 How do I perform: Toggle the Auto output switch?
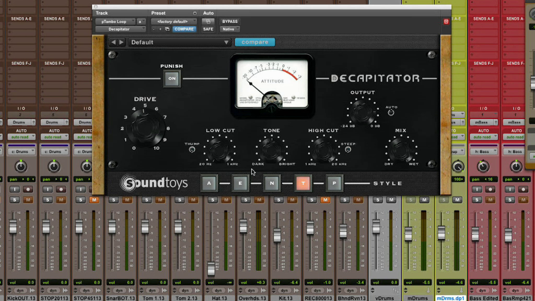click(391, 113)
